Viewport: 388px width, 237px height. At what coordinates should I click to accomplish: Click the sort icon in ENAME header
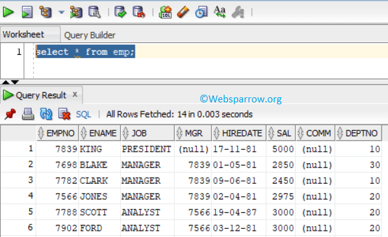coord(84,133)
